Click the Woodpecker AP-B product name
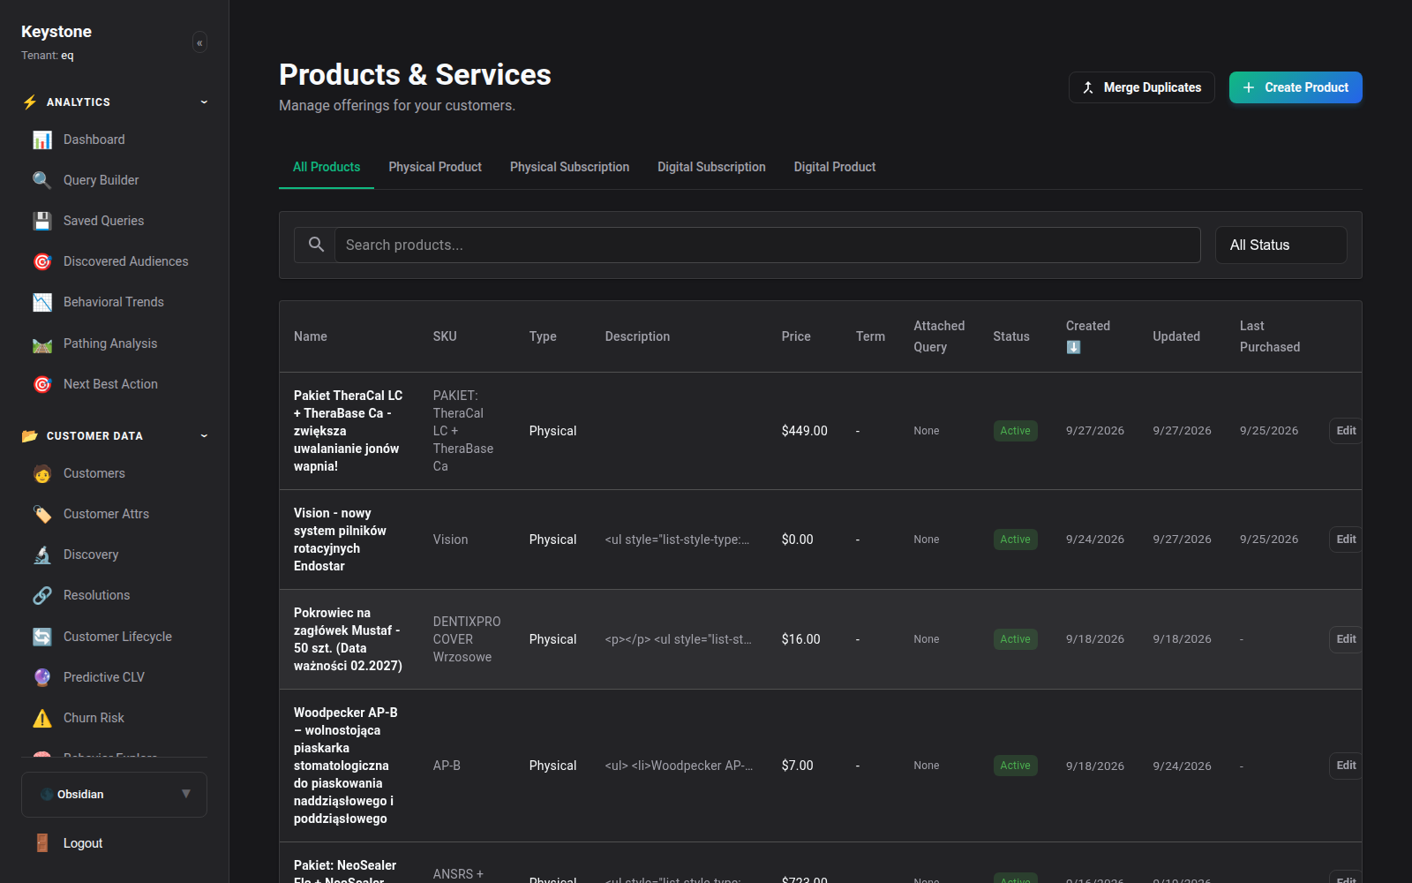Screen dimensions: 1412x883 click(346, 766)
